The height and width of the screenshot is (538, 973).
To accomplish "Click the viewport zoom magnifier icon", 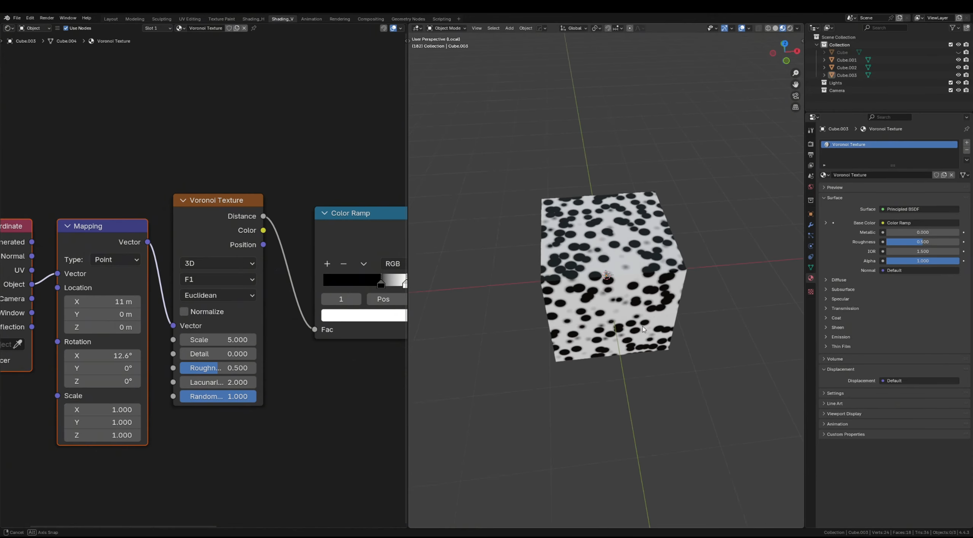I will click(796, 74).
